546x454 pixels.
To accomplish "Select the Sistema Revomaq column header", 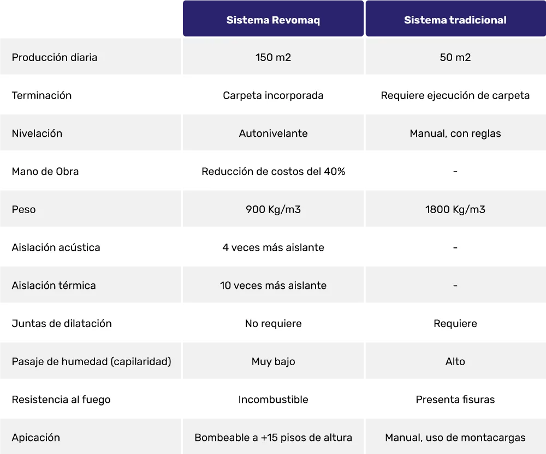I will point(274,19).
